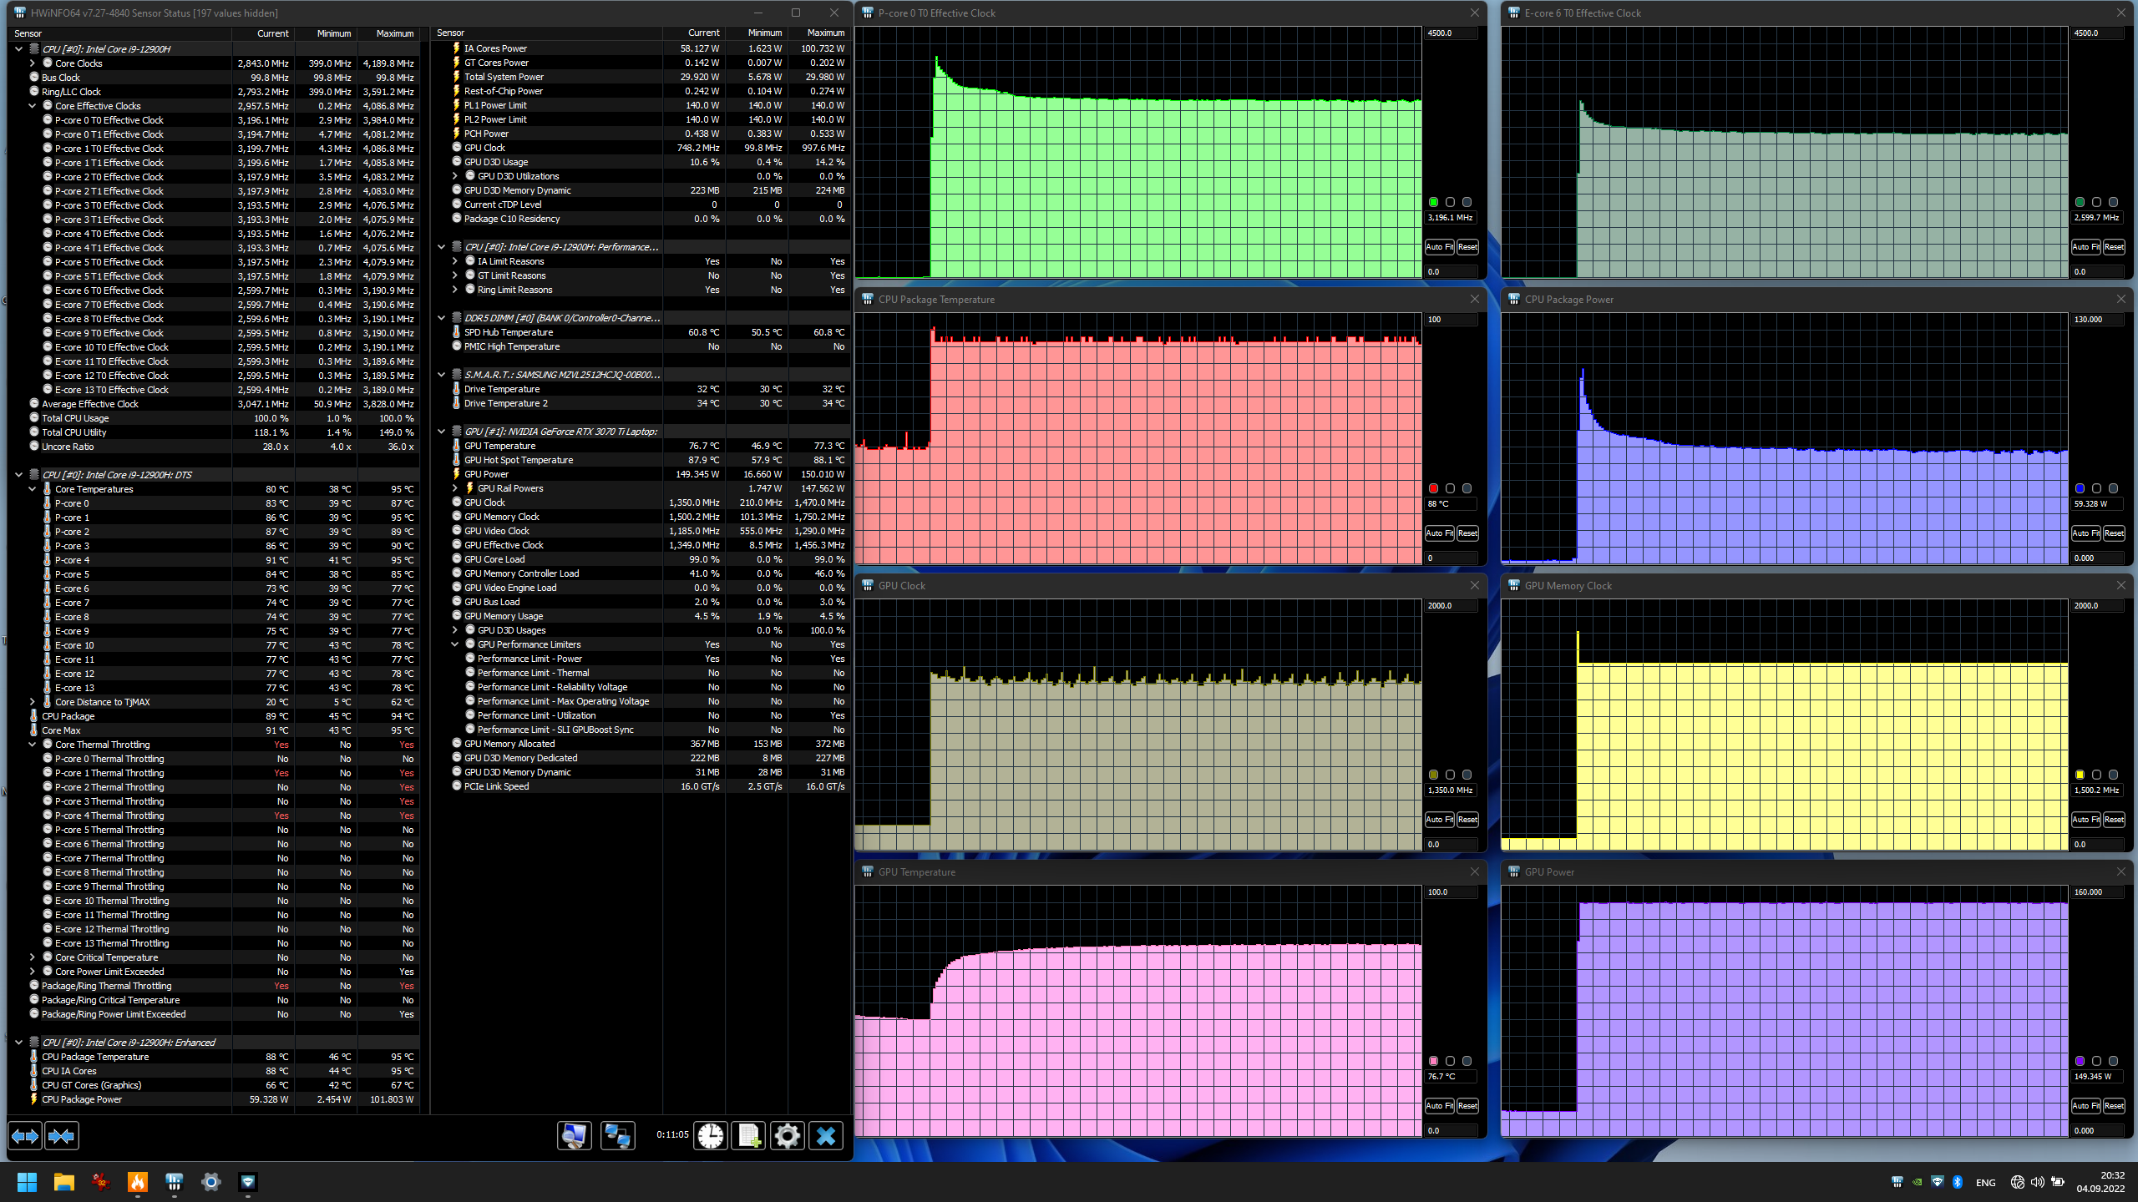Open the system summary monitor icon
The height and width of the screenshot is (1202, 2138).
pyautogui.click(x=575, y=1136)
